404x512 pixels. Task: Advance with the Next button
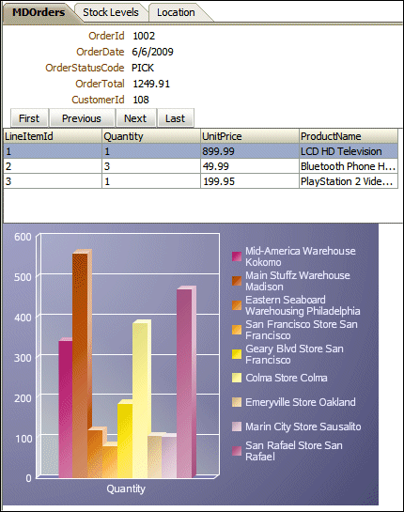tap(135, 118)
